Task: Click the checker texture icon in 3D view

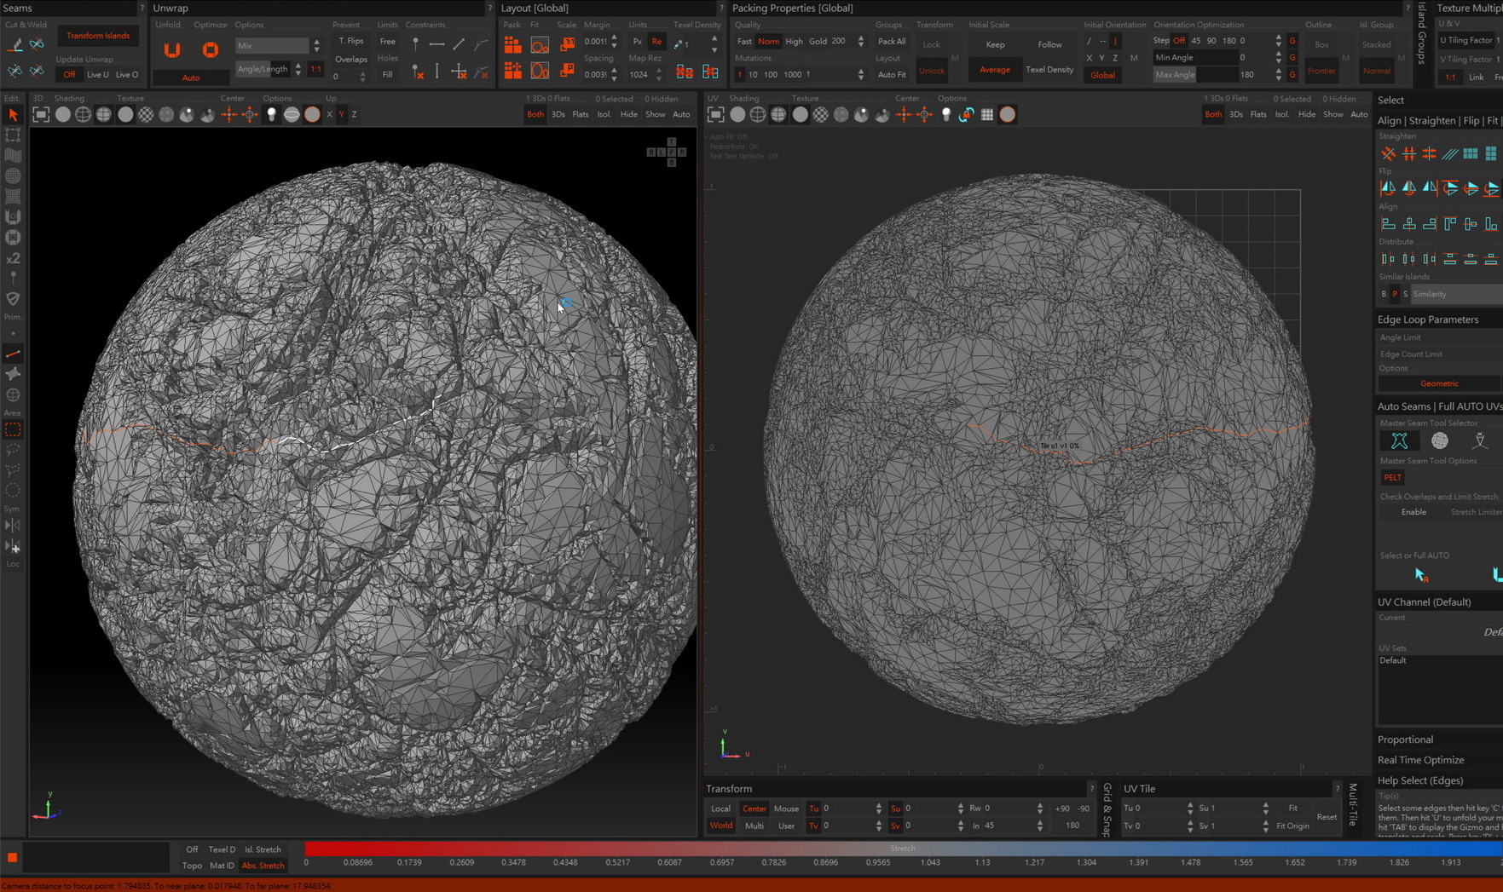Action: 146,114
